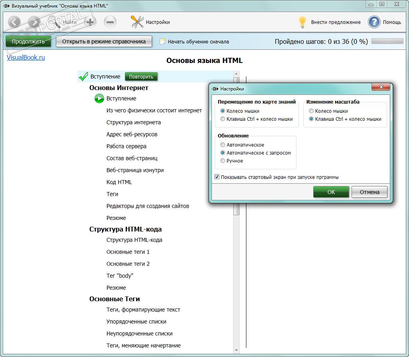Click the progress bar for Пройдено шагов
The image size is (409, 357).
[387, 41]
